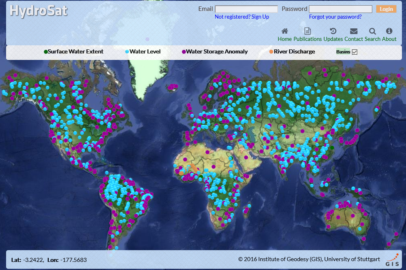This screenshot has height=270, width=406.
Task: Select Water Storage Anomaly legend item
Action: (x=217, y=52)
